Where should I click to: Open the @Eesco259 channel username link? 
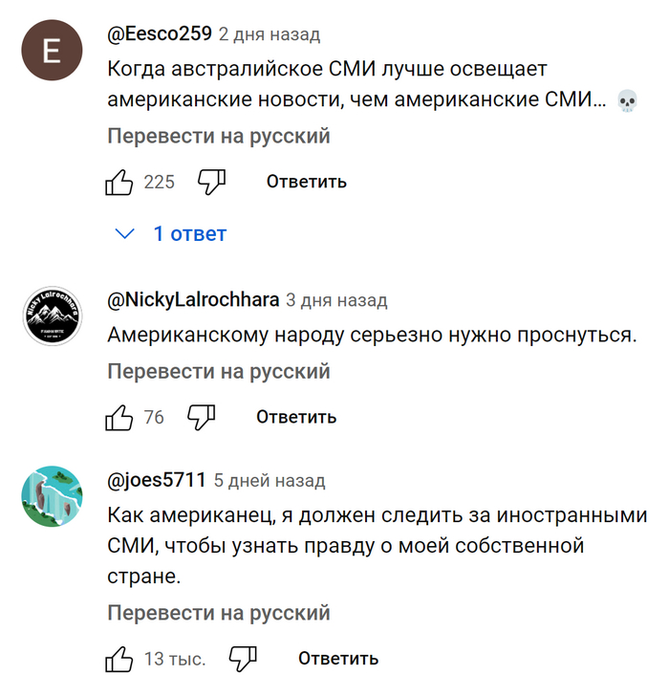coord(159,34)
